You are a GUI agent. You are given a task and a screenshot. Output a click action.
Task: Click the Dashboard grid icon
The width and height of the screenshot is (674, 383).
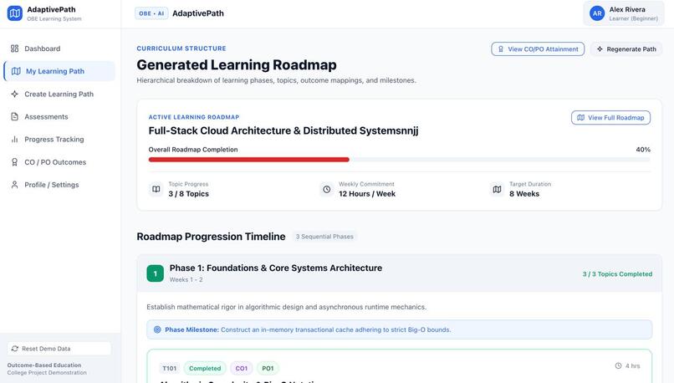tap(14, 49)
